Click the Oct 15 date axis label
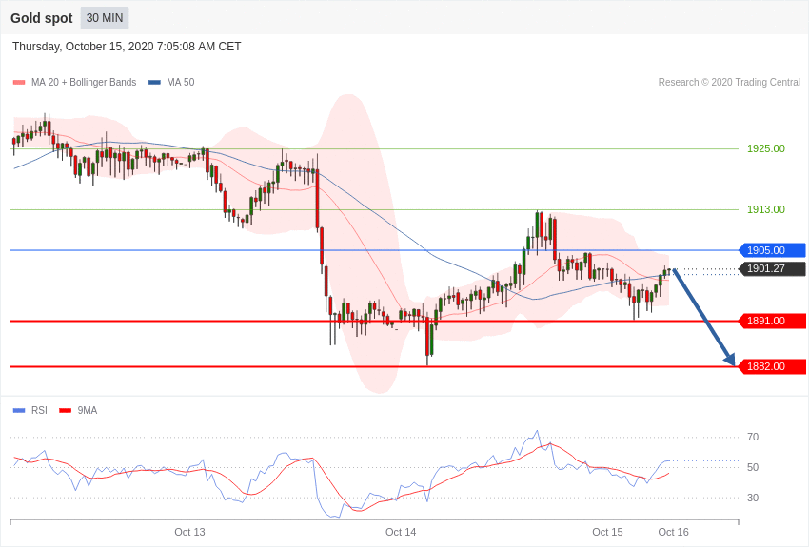 607,532
